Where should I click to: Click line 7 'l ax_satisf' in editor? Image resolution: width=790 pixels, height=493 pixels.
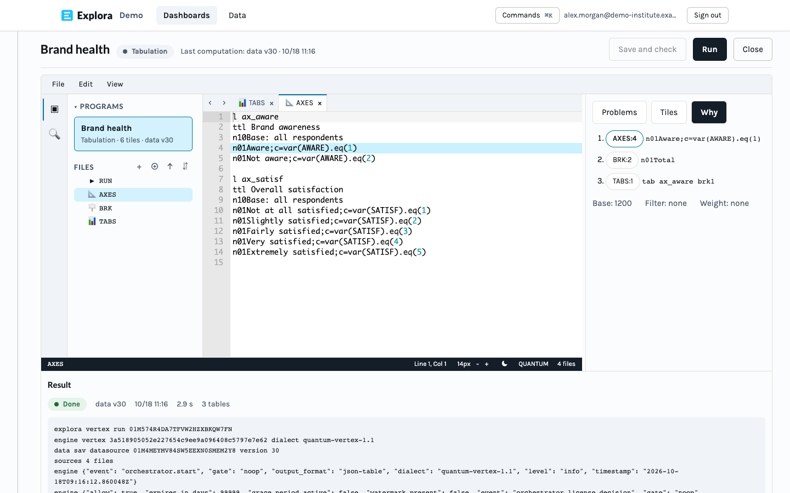[x=258, y=179]
